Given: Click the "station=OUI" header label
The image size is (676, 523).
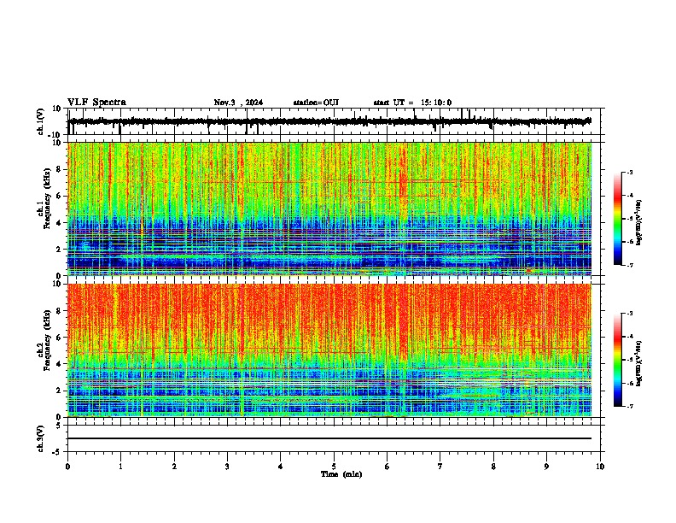Looking at the screenshot, I should (x=316, y=103).
